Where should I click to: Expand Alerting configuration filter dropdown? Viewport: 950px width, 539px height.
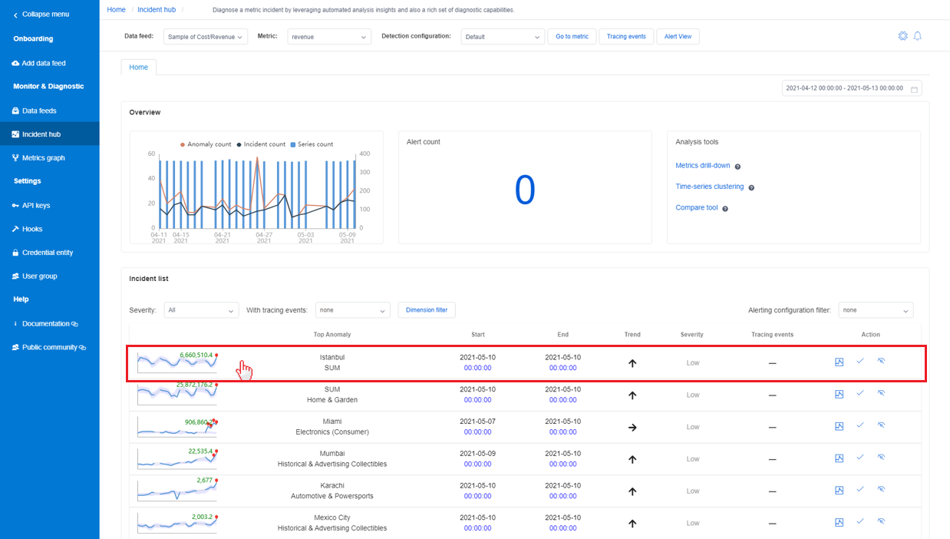click(876, 310)
